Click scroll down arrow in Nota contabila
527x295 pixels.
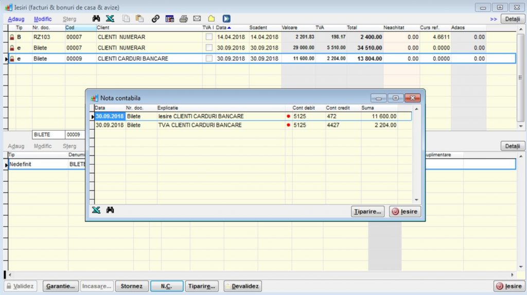pyautogui.click(x=417, y=199)
